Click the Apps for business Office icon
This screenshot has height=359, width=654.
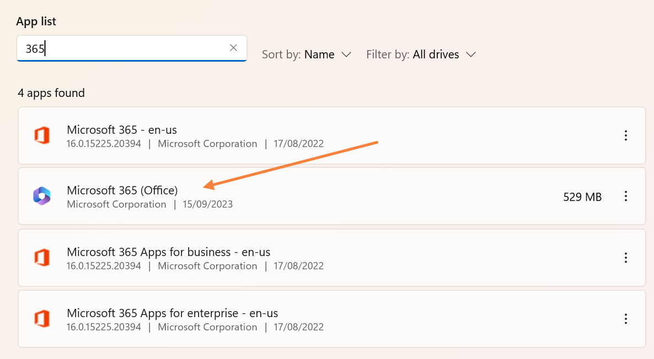pos(42,258)
